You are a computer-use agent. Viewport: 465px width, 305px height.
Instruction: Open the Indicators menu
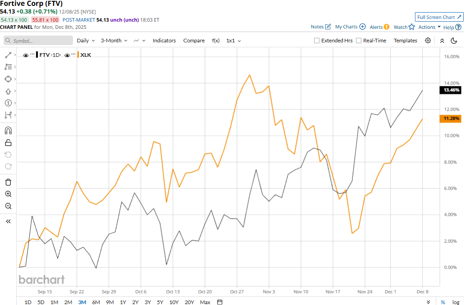pyautogui.click(x=164, y=41)
